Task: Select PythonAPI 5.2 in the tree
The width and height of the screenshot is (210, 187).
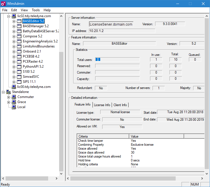Action: coord(33,67)
